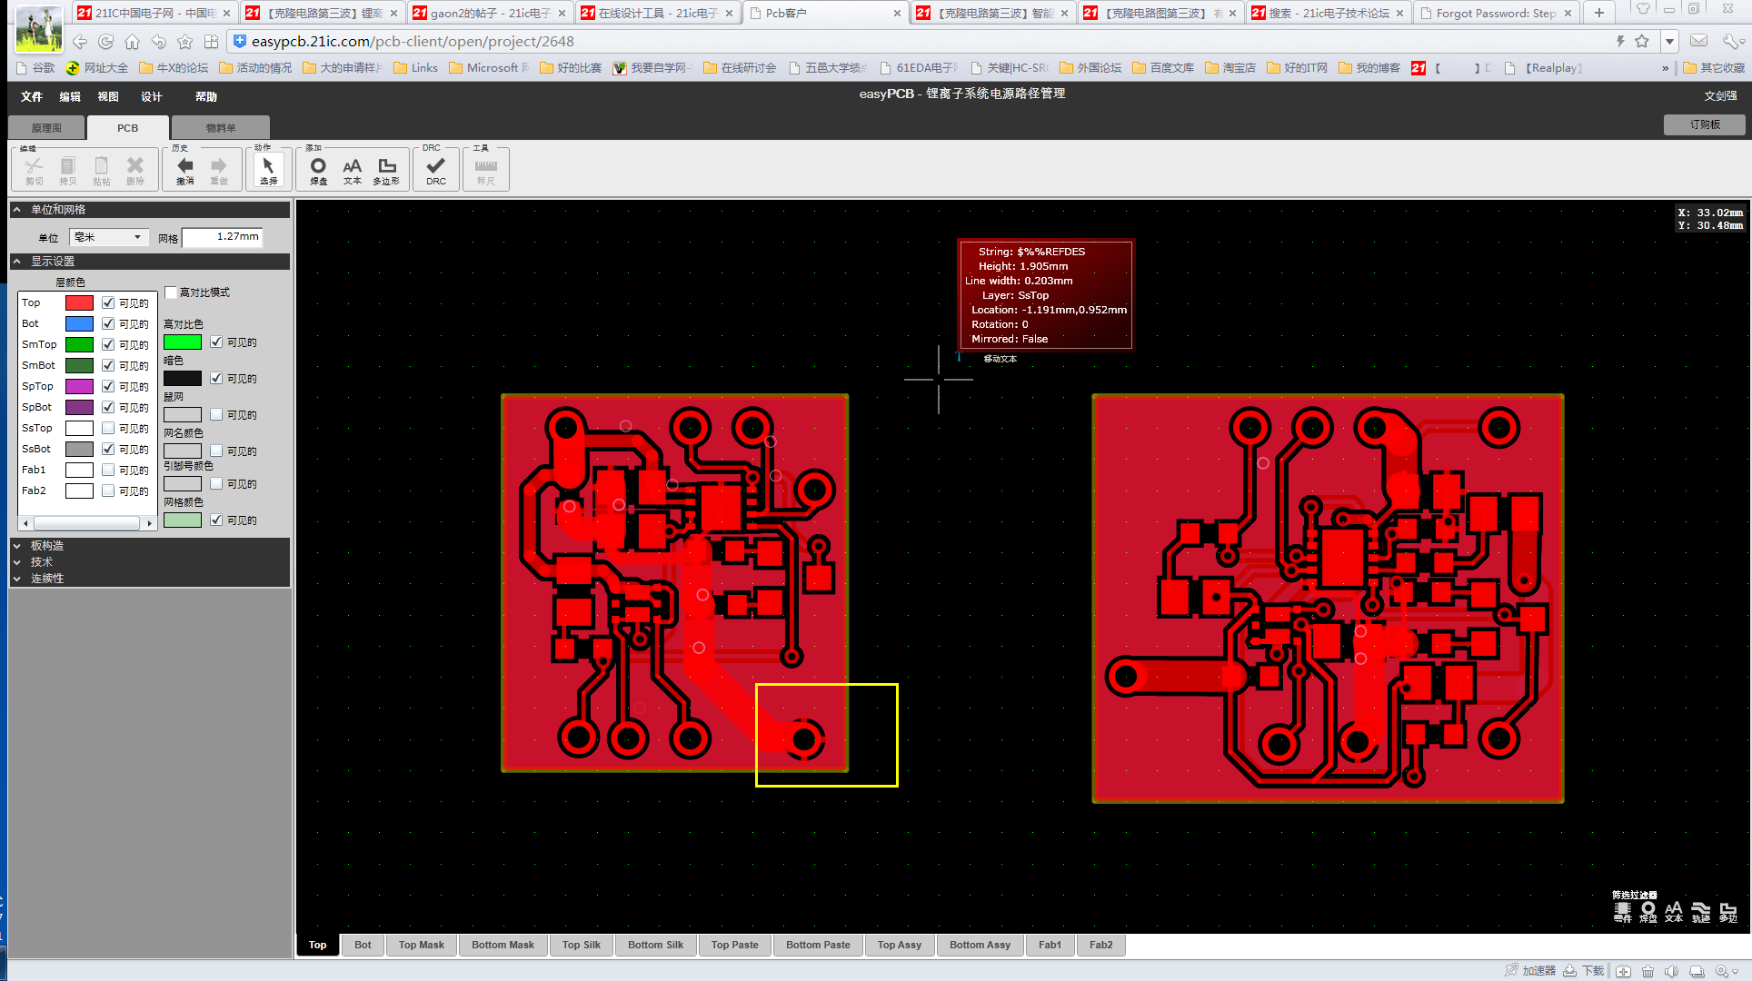
Task: Open the 编辑 menu
Action: [x=70, y=96]
